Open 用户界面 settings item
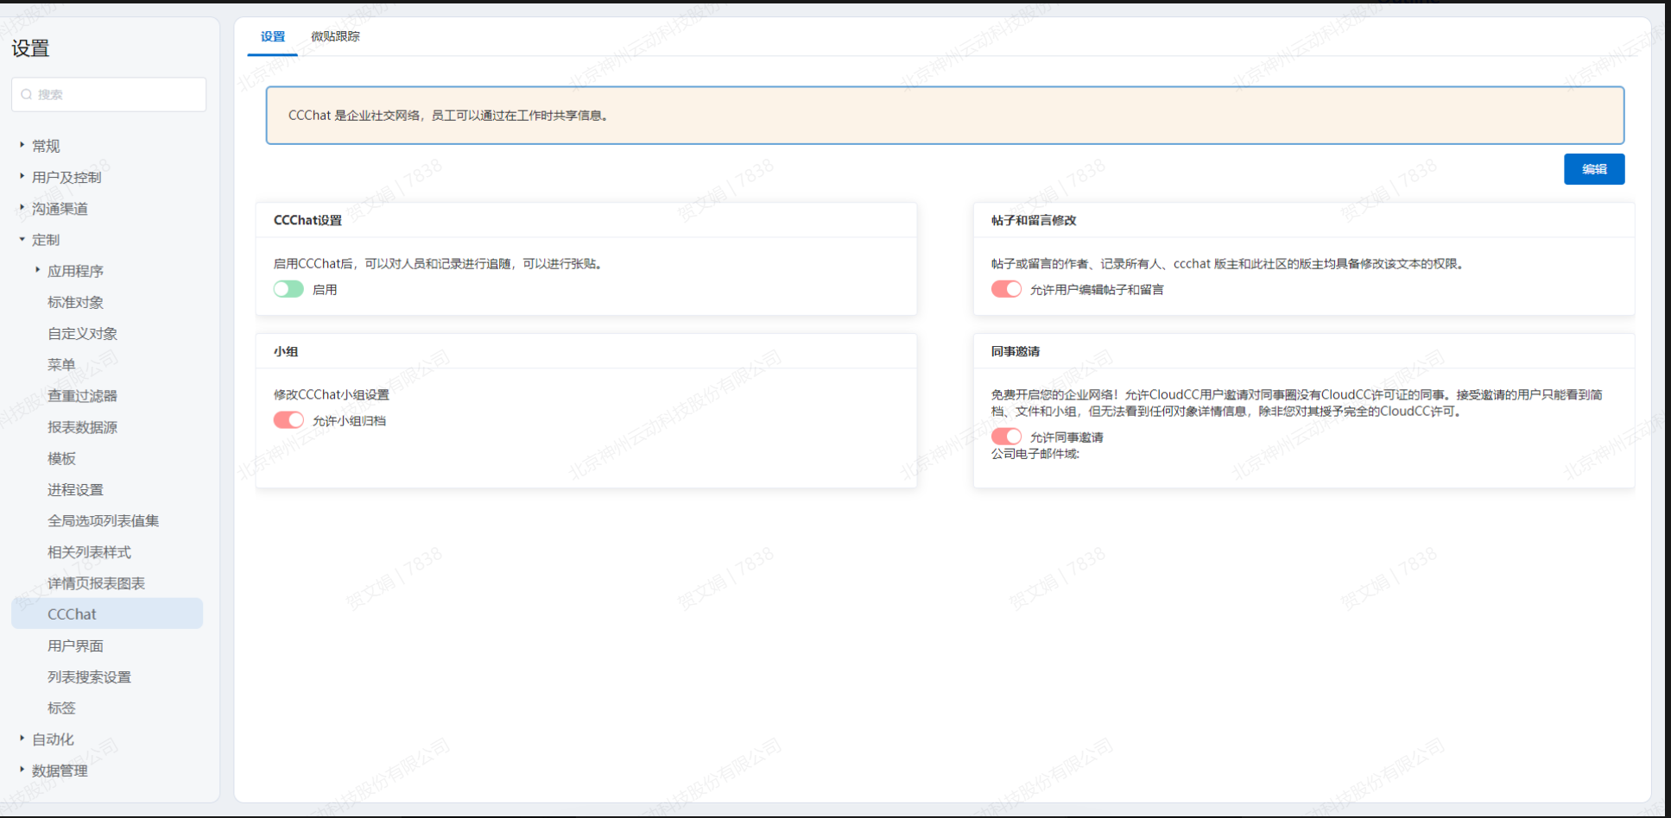1671x818 pixels. click(x=75, y=645)
